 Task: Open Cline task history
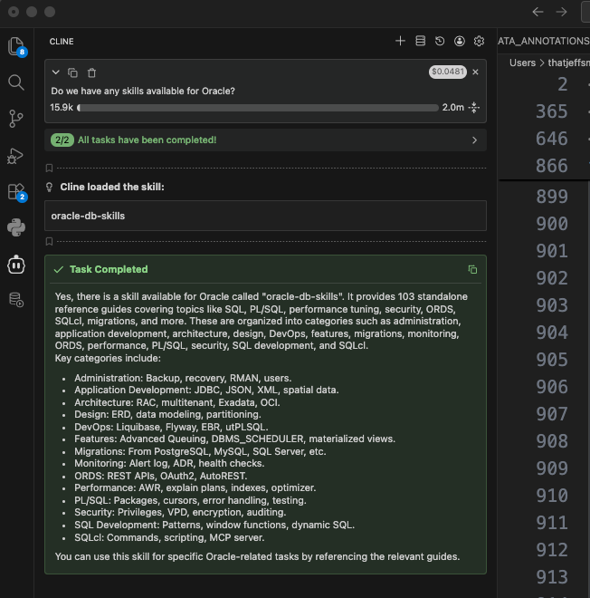440,41
